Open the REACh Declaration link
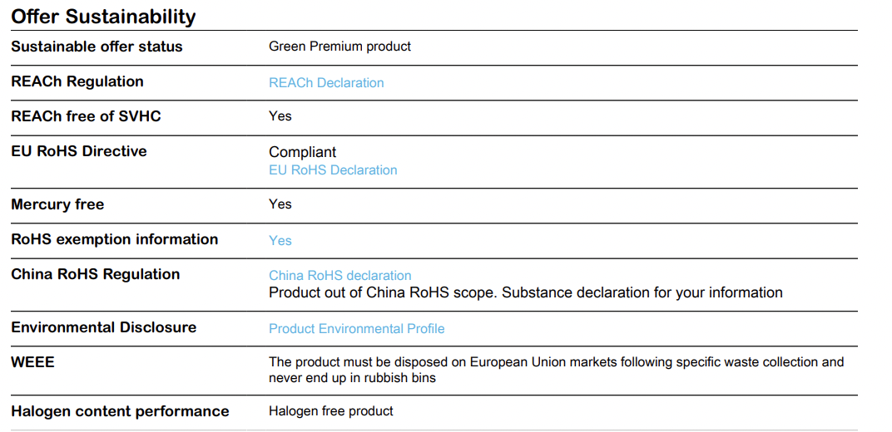Image resolution: width=892 pixels, height=432 pixels. (326, 83)
